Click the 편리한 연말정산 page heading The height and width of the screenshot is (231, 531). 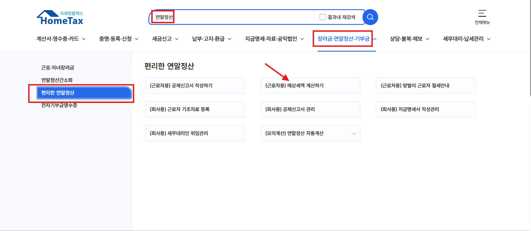click(x=169, y=66)
